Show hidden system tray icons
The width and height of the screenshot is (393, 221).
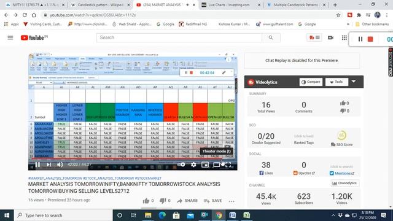[333, 215]
